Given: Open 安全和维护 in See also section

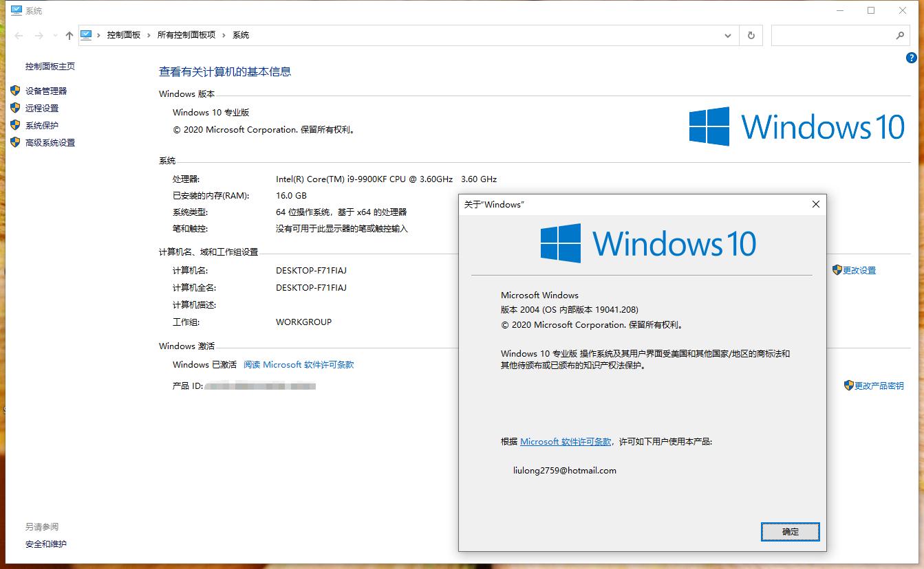Looking at the screenshot, I should pyautogui.click(x=46, y=544).
